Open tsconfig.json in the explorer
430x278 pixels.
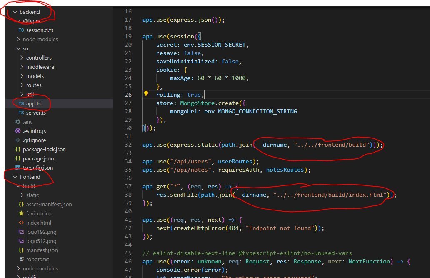click(x=38, y=168)
